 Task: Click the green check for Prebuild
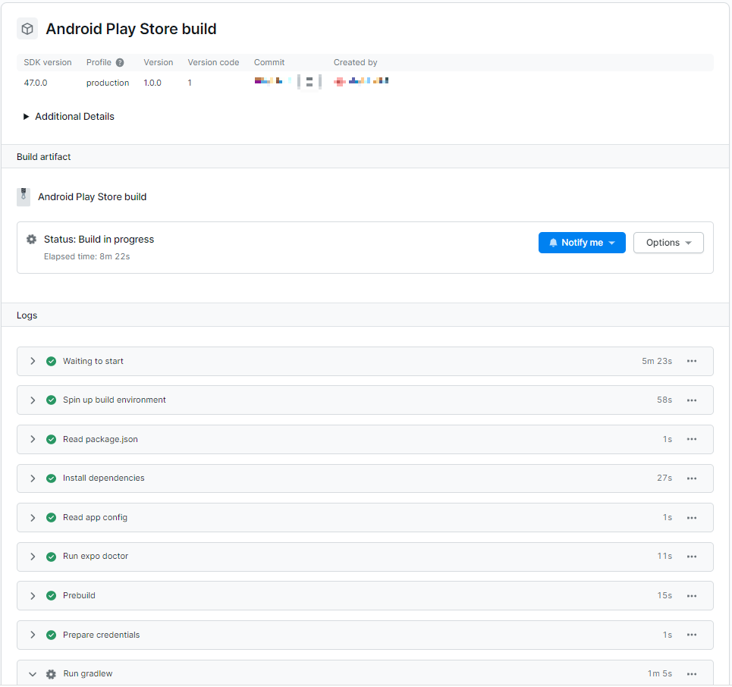[52, 595]
